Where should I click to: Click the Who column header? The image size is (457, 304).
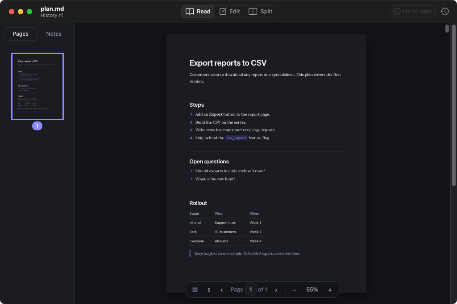(219, 214)
